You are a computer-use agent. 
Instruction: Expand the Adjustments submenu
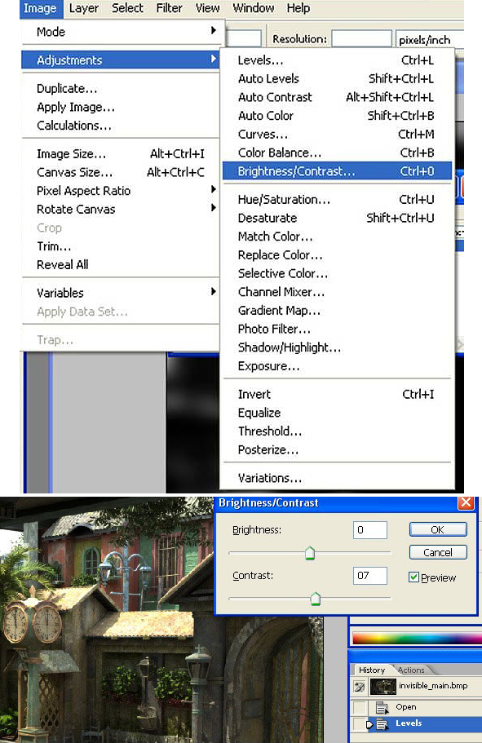pyautogui.click(x=121, y=60)
